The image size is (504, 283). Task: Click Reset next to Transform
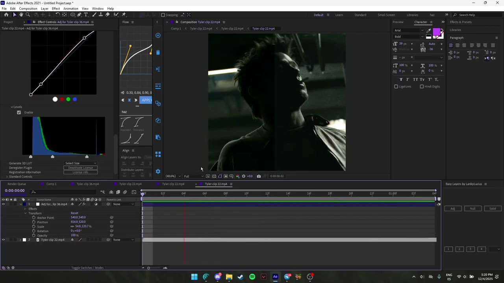click(74, 213)
